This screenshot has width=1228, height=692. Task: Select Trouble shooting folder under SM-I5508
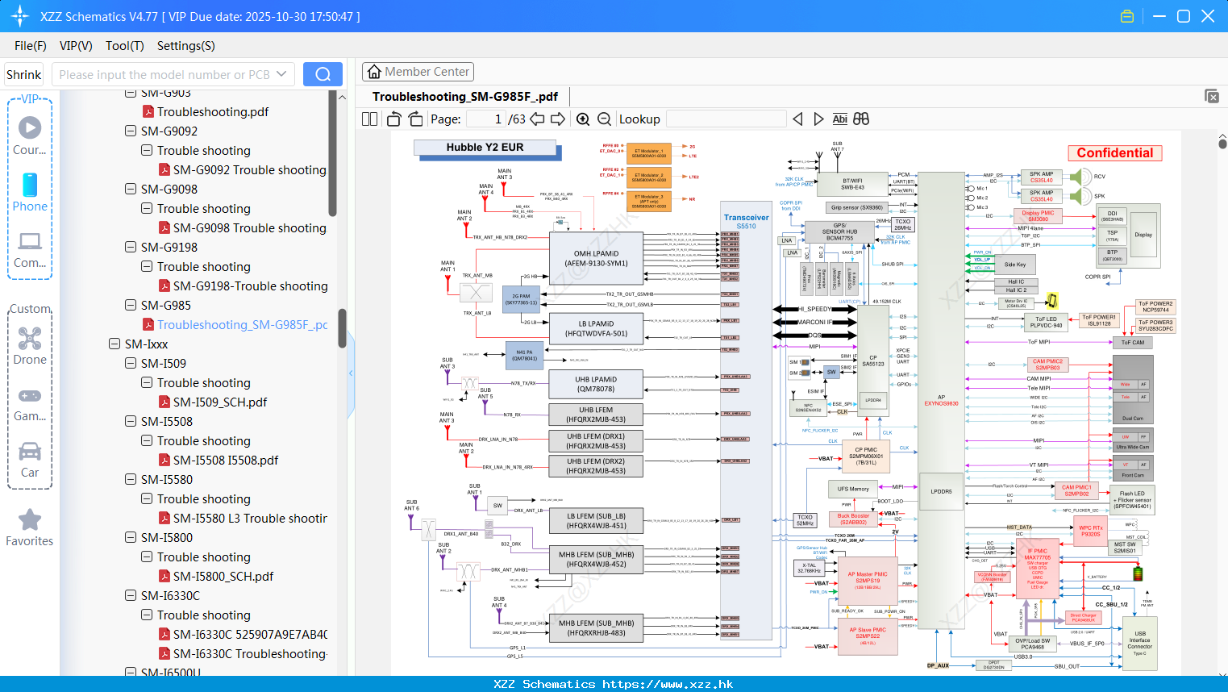coord(203,440)
